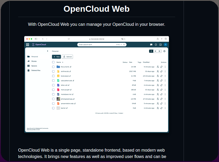Viewport: 219px width, 162px height.
Task: Expand browser sidebar dropdown chevron
Action: click(x=39, y=39)
